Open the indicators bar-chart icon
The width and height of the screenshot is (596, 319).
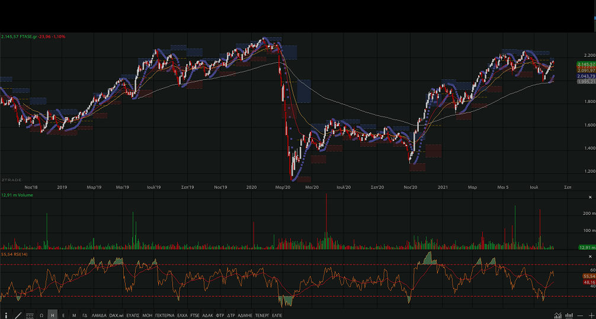coord(569,315)
